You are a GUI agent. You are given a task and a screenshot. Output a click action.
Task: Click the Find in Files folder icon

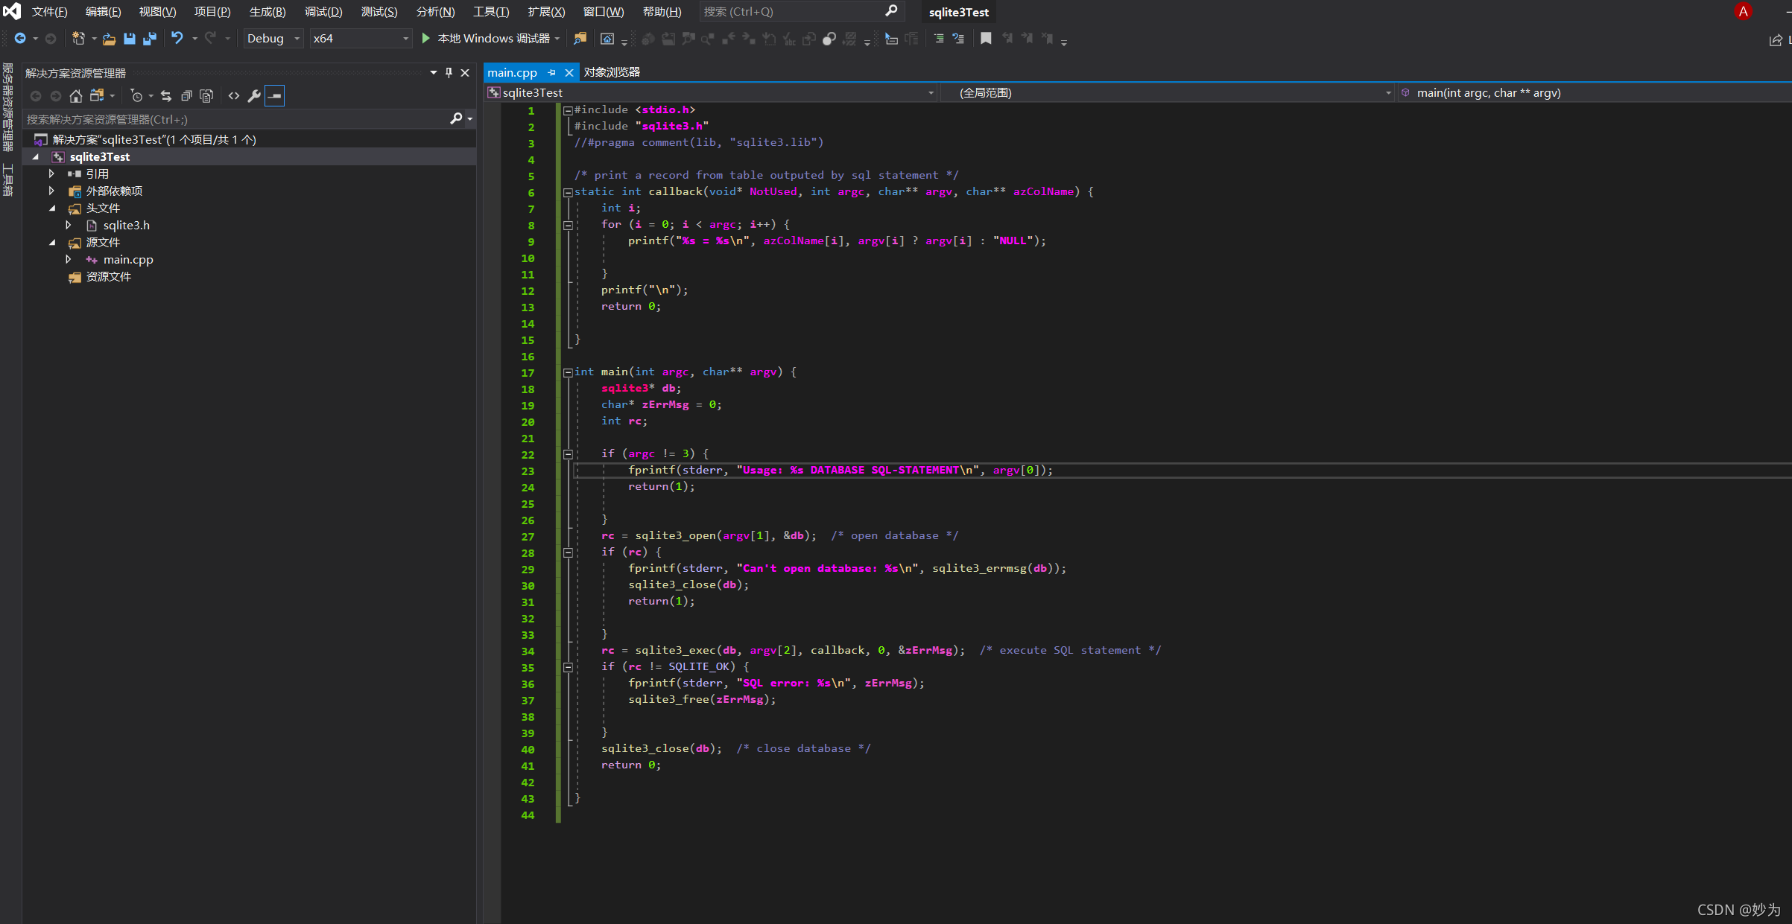(580, 39)
